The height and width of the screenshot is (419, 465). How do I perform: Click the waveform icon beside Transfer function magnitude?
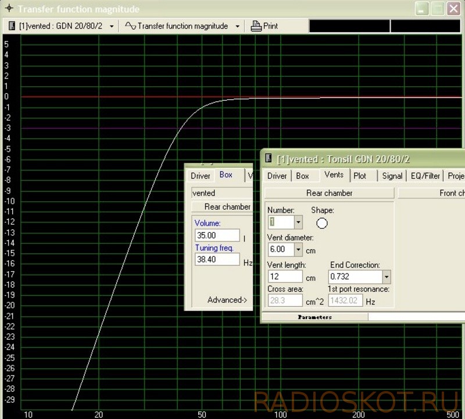[130, 26]
